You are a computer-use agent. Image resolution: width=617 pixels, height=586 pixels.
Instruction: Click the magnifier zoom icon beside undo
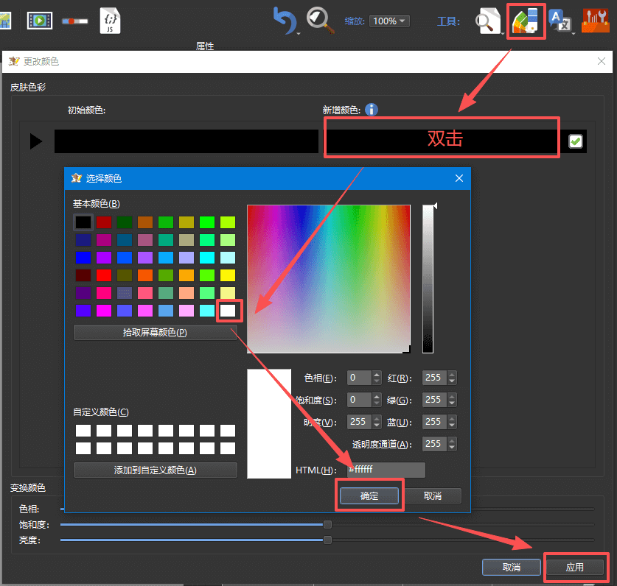click(319, 20)
